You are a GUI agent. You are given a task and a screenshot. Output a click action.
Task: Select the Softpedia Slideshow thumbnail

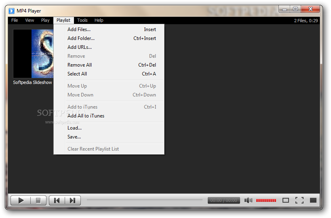pos(33,54)
